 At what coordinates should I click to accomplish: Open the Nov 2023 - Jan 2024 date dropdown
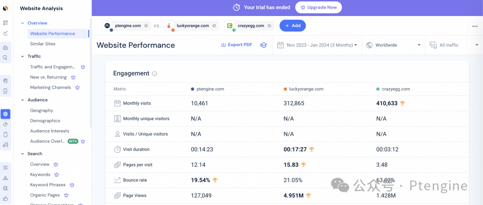coord(317,45)
